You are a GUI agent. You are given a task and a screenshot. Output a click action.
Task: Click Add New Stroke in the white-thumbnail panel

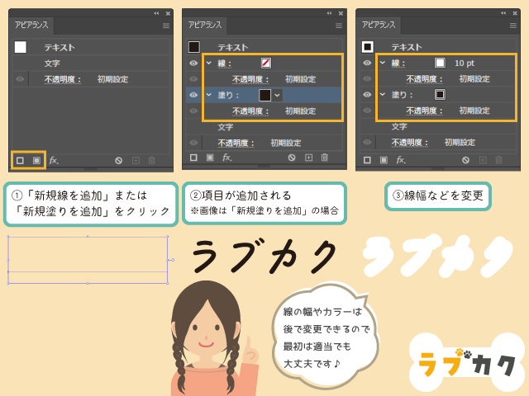[x=20, y=161]
